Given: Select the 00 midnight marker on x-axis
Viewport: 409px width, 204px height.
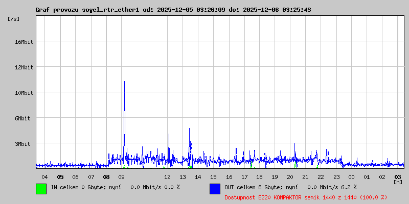Looking at the screenshot, I should coord(352,177).
